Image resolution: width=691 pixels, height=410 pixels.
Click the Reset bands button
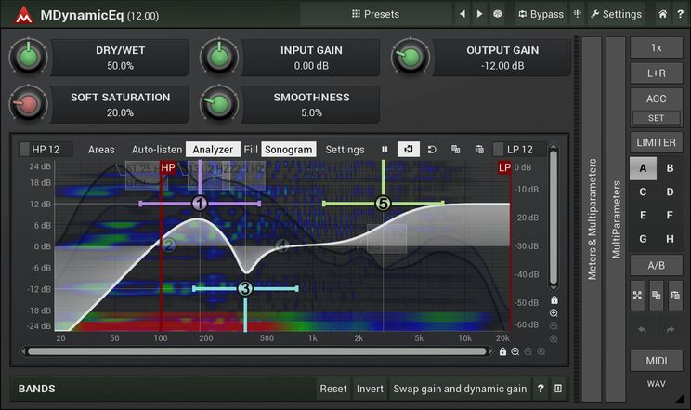click(x=333, y=389)
